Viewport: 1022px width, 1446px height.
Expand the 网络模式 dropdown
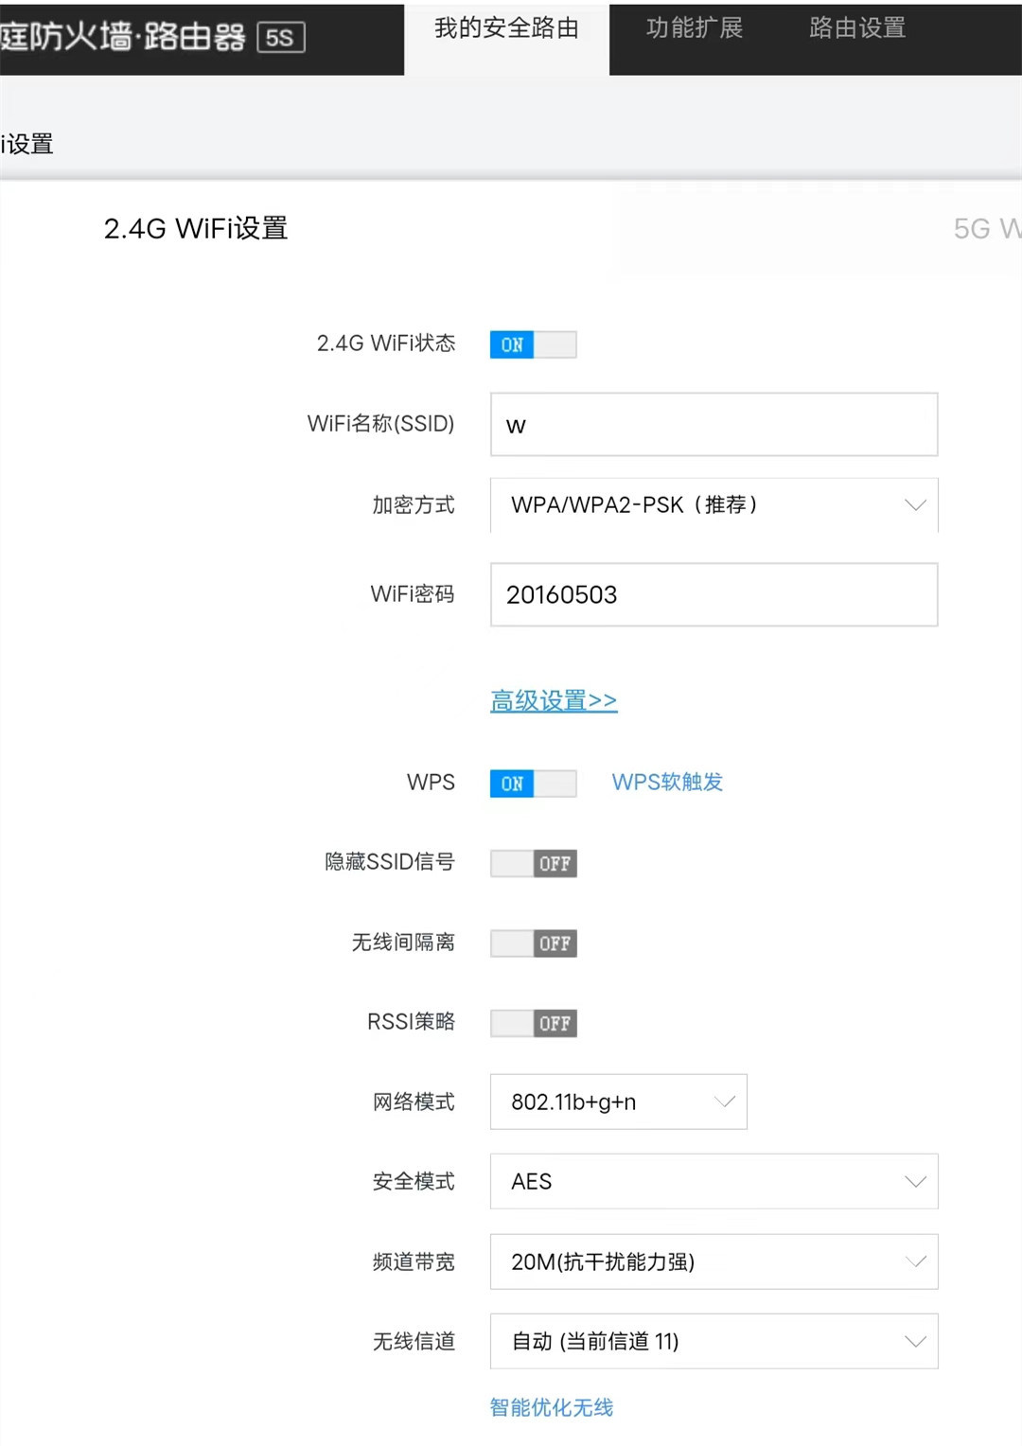tap(618, 1102)
